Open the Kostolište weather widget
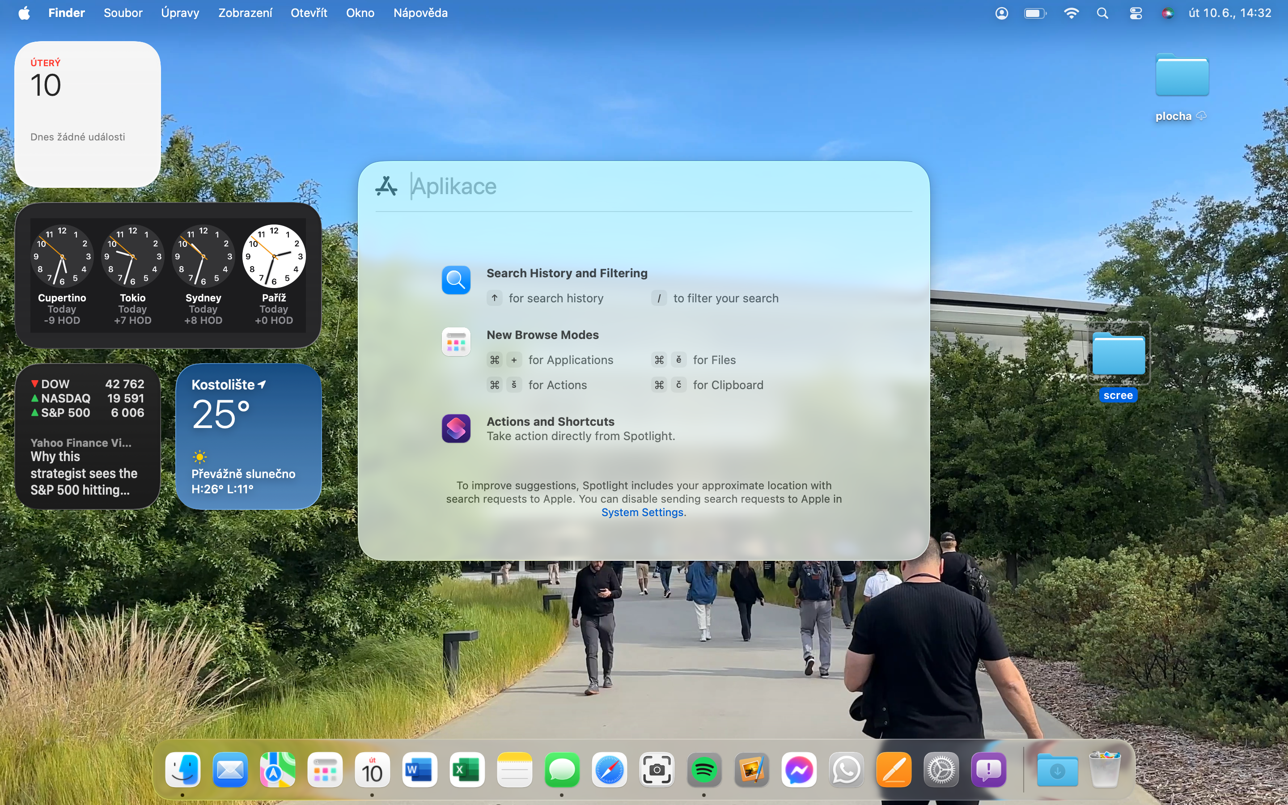The width and height of the screenshot is (1288, 805). pyautogui.click(x=248, y=436)
